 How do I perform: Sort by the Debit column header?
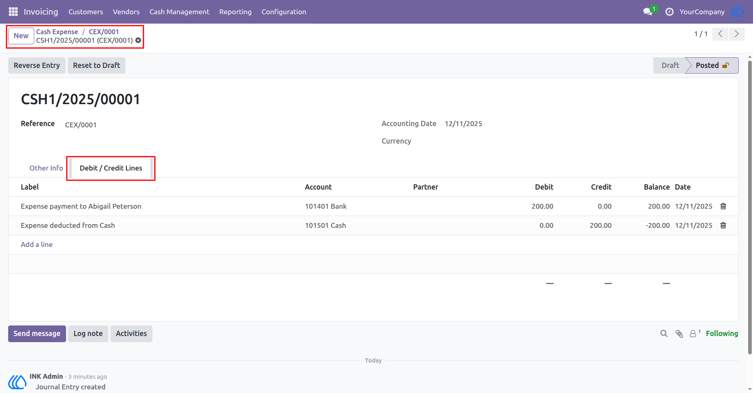click(544, 187)
